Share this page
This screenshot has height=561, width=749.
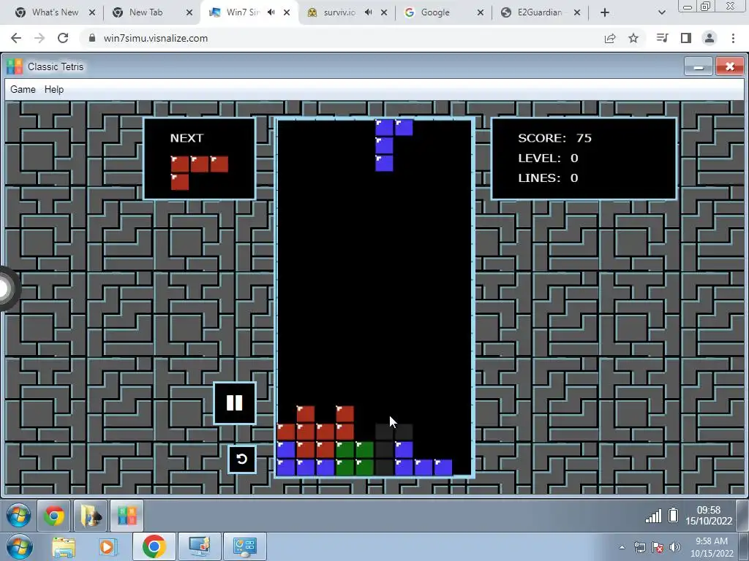[610, 38]
